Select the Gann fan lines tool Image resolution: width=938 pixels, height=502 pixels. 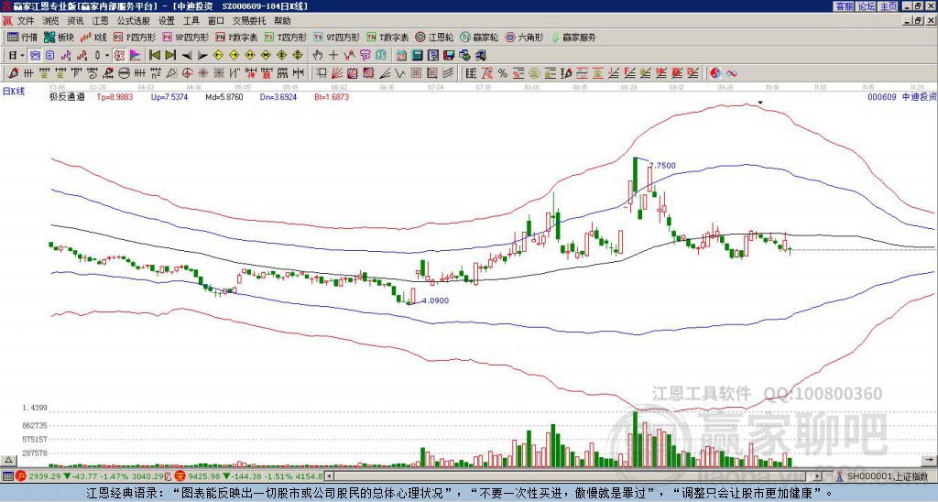[x=336, y=73]
